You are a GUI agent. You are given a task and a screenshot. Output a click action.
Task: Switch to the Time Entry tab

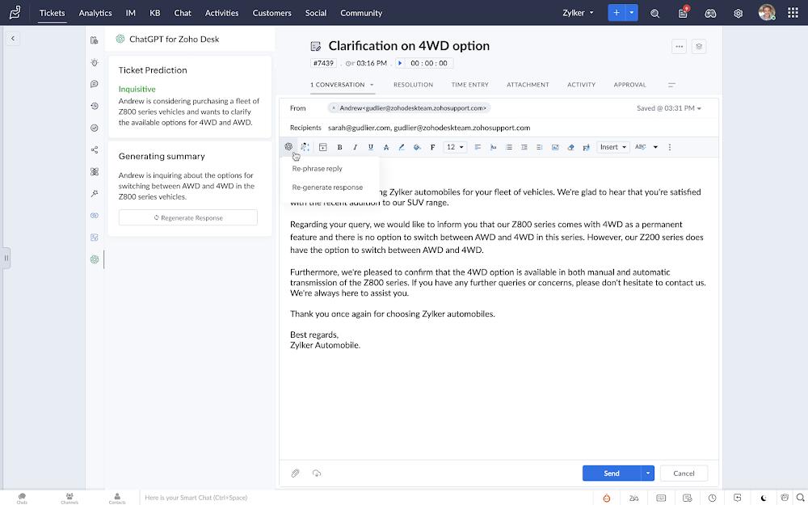click(470, 85)
